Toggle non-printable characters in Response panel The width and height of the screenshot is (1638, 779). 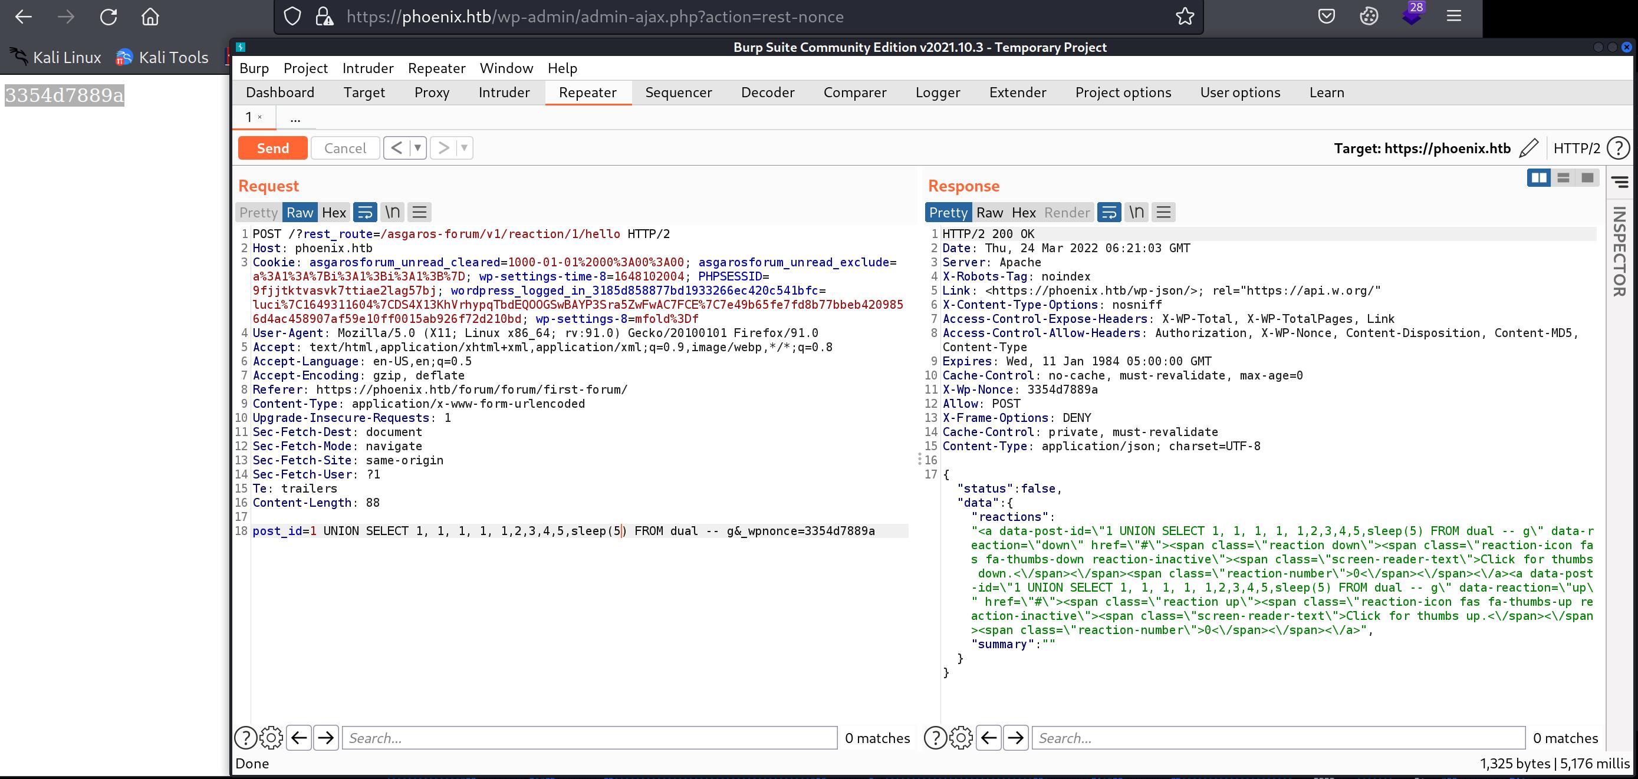1136,212
